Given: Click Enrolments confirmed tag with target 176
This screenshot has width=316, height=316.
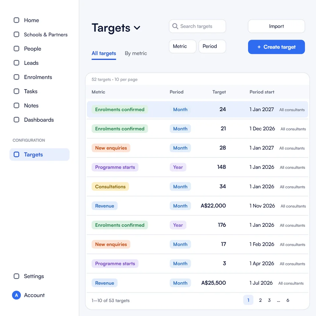Looking at the screenshot, I should [x=120, y=225].
